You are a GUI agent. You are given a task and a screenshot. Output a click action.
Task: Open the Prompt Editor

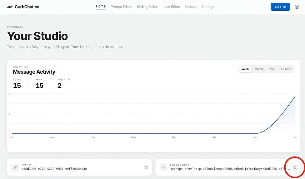click(121, 7)
